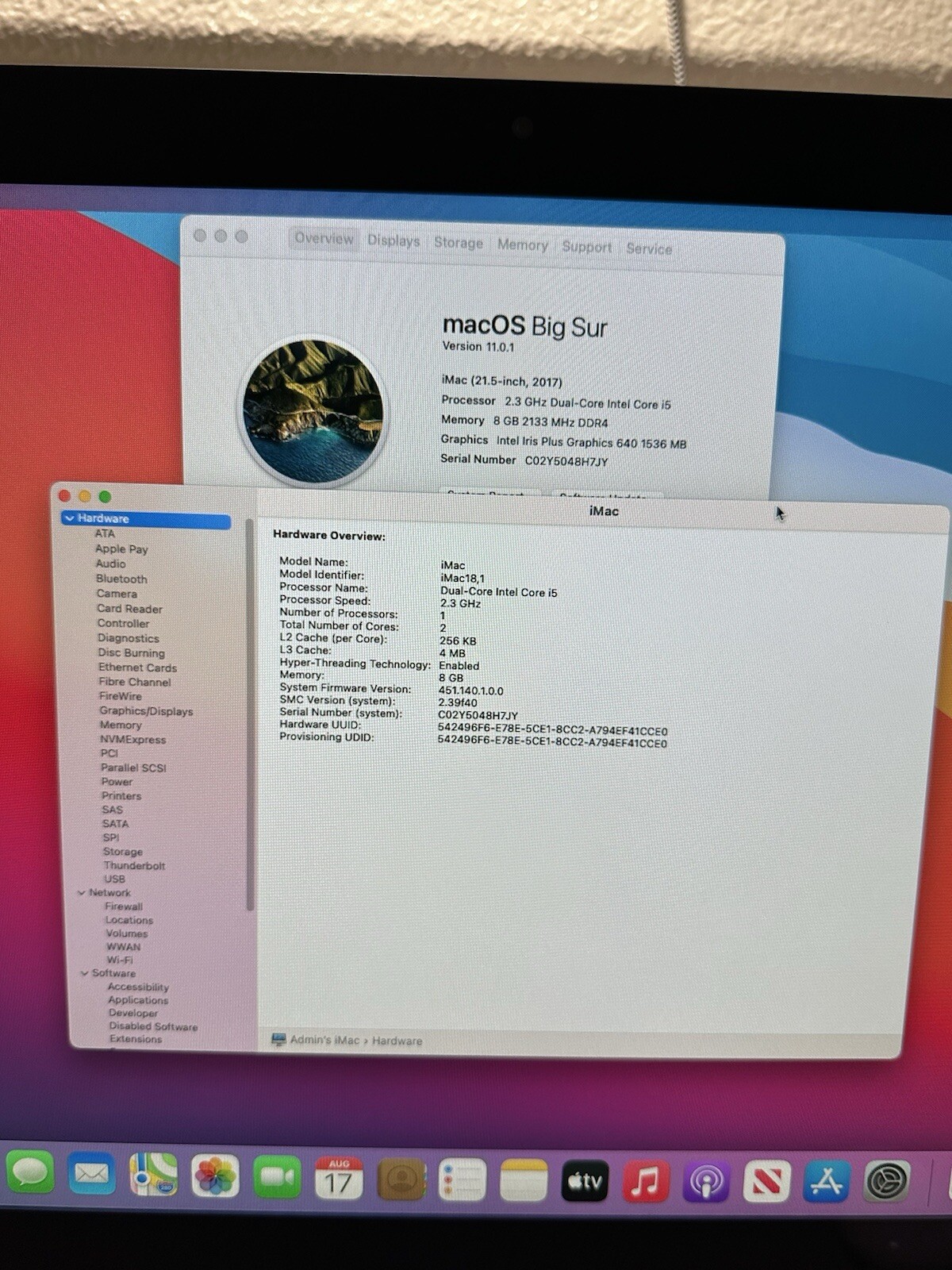Select Applications under Software
The height and width of the screenshot is (1270, 952).
tap(138, 1000)
